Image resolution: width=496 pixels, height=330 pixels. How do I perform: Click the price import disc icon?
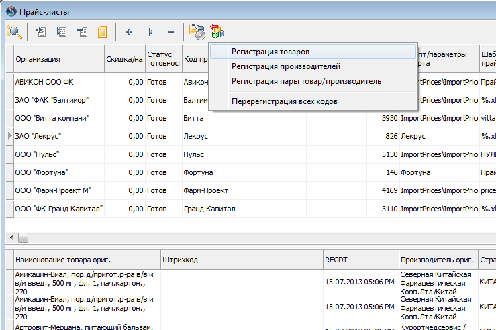click(197, 32)
